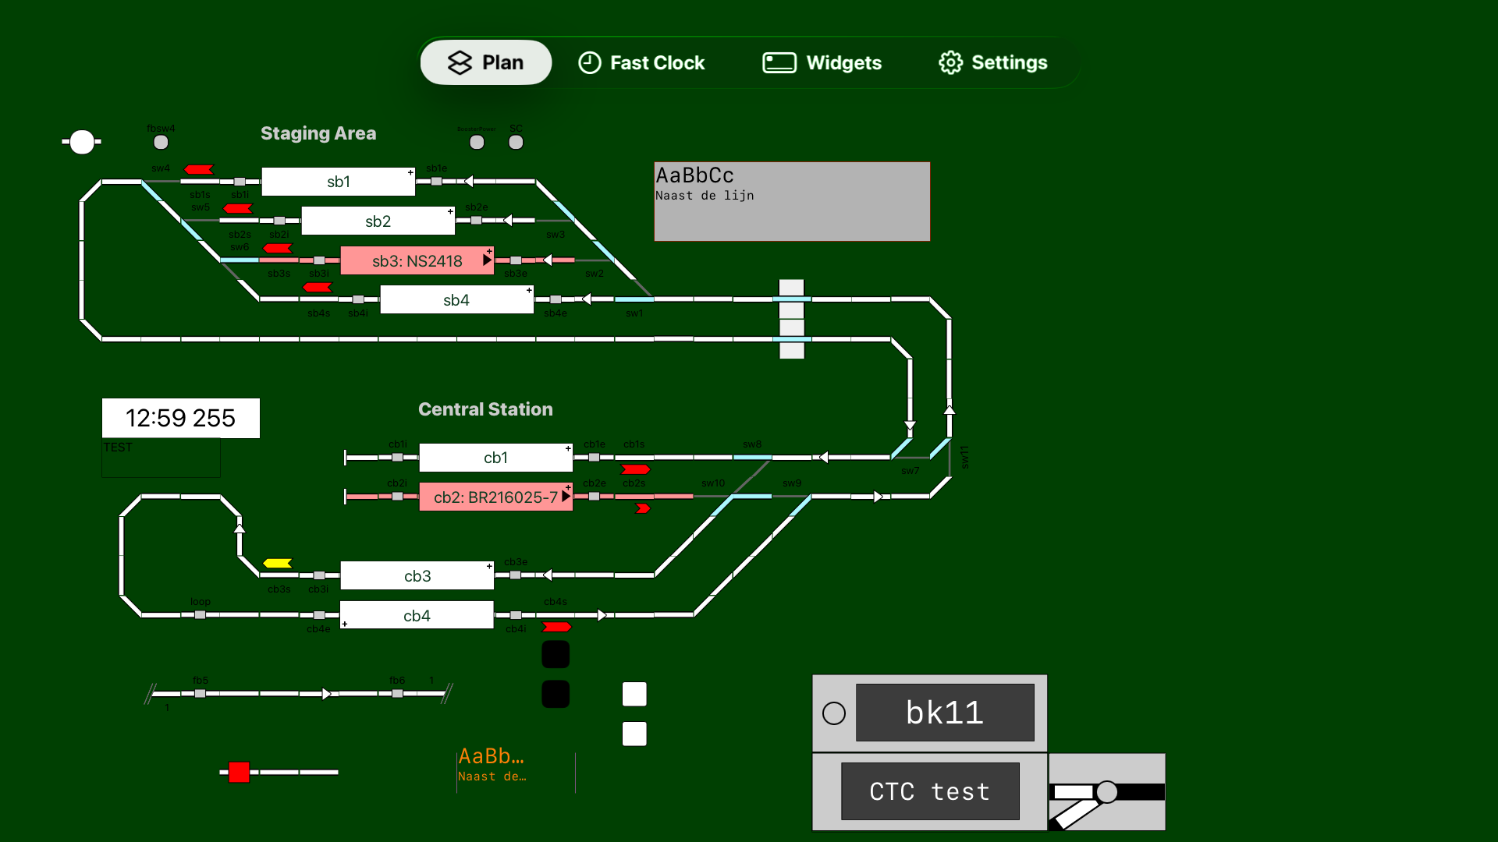The width and height of the screenshot is (1498, 842).
Task: Expand the plus on block cb3
Action: point(489,566)
